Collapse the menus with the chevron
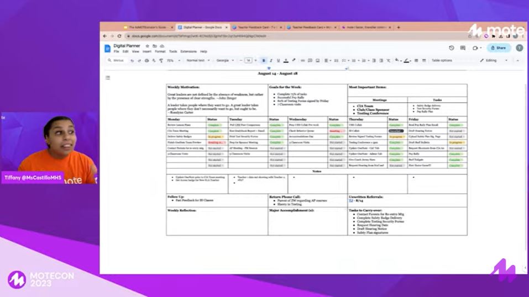Screen dimensions: 529x297 (x=517, y=61)
